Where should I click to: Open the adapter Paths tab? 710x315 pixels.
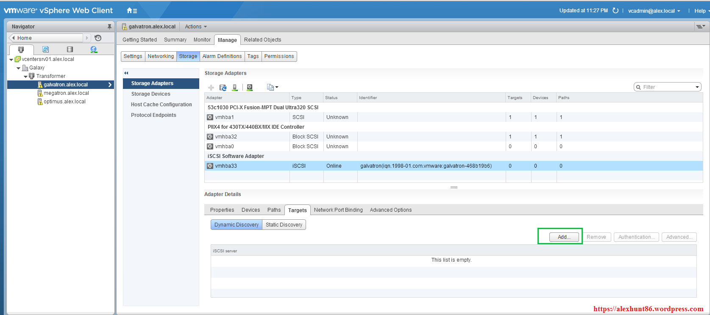274,210
